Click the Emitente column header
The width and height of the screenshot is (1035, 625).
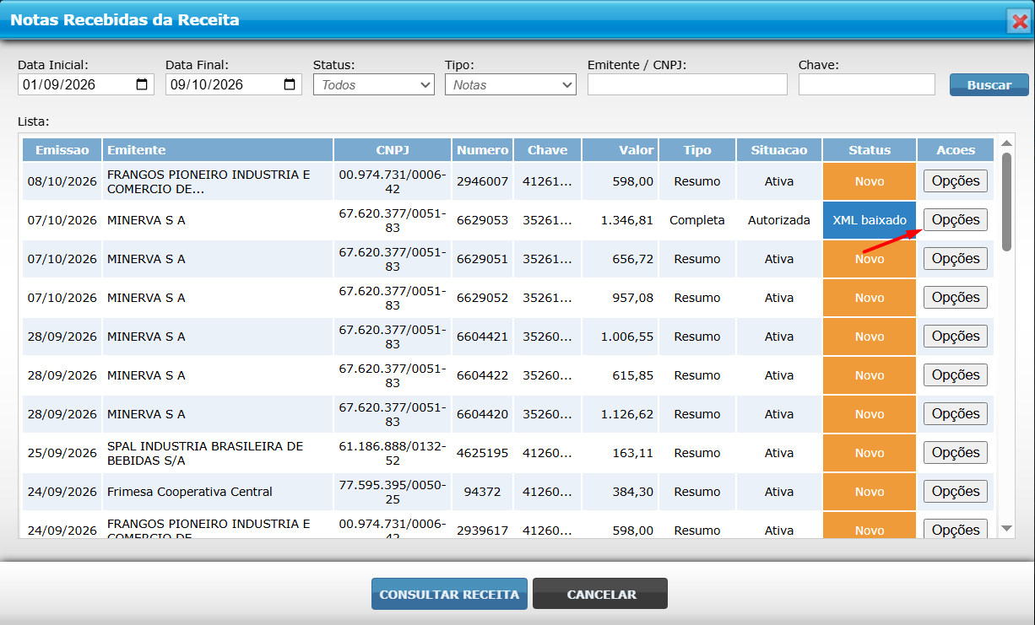click(x=218, y=150)
